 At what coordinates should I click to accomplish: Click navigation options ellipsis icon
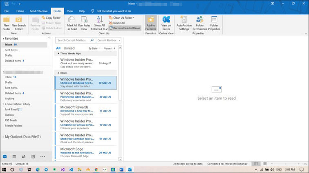pos(43,156)
